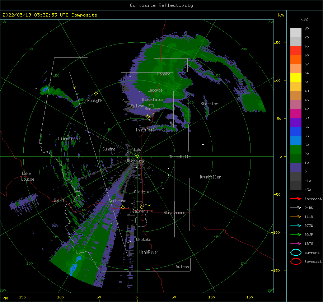Click the Banff label
Screen dimensions: 323x302
[x=59, y=200]
